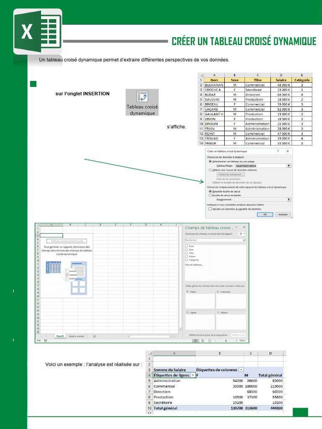Expand the Étiquettes de lignes filter dropdown
Screen dimensions: 322x429
193,375
